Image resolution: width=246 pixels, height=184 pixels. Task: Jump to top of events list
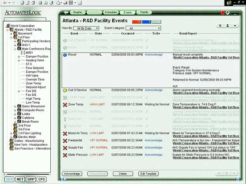click(x=220, y=26)
